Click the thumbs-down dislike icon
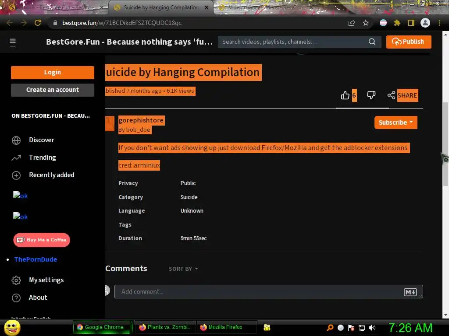Viewport: 449px width, 336px height. (371, 95)
